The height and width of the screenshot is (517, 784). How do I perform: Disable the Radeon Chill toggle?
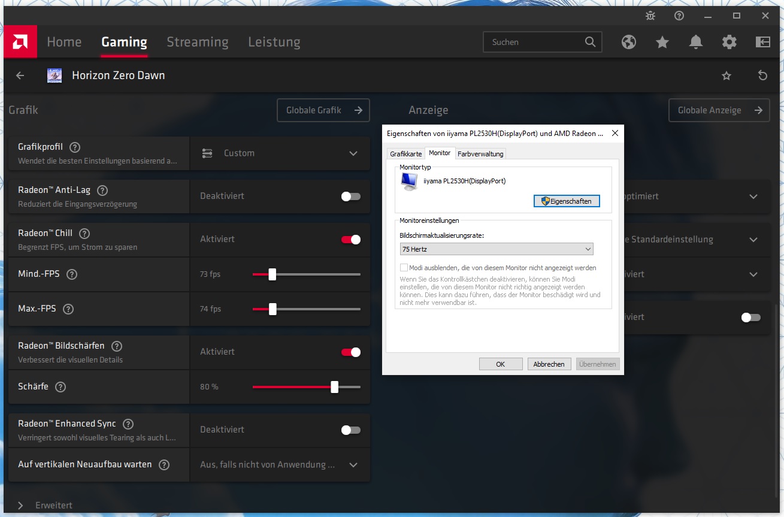pos(351,239)
